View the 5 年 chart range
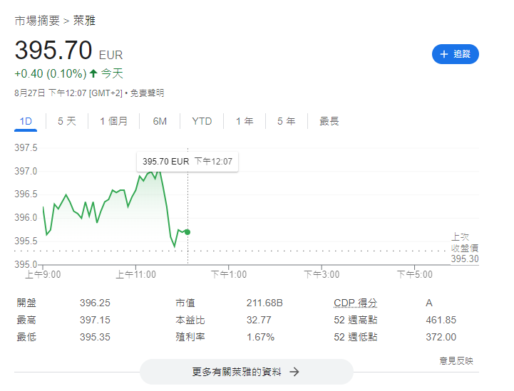The height and width of the screenshot is (391, 514). click(x=286, y=121)
